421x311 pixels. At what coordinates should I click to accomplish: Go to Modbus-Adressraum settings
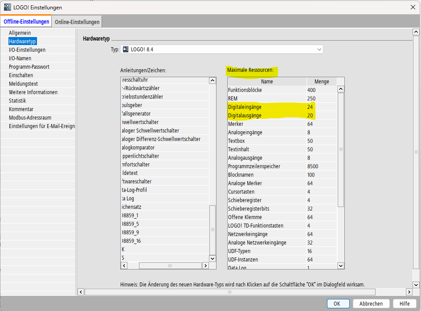31,118
